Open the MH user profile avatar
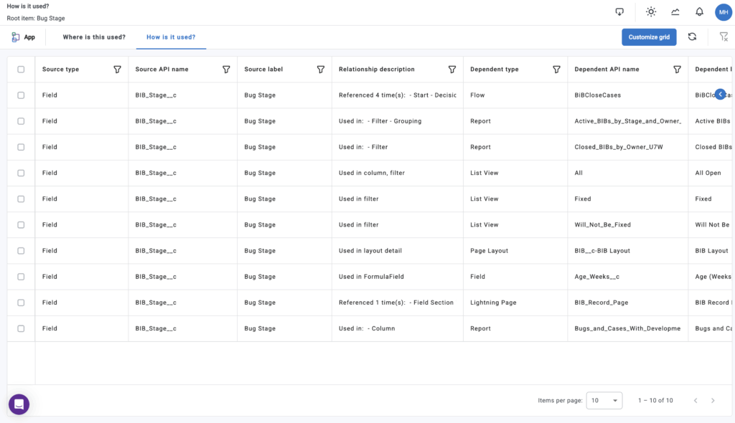The height and width of the screenshot is (423, 735). point(723,12)
